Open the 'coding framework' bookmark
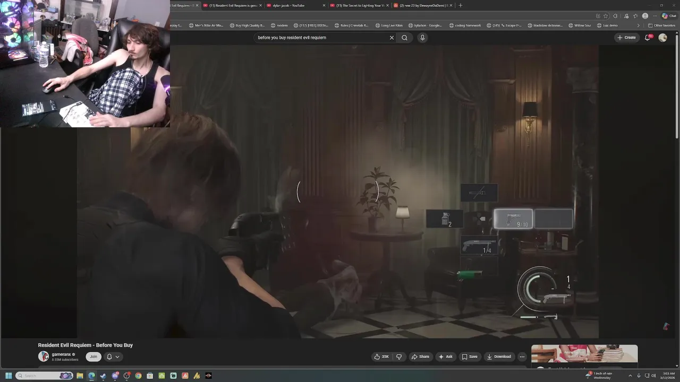Screen dimensions: 680x382 pyautogui.click(x=465, y=25)
